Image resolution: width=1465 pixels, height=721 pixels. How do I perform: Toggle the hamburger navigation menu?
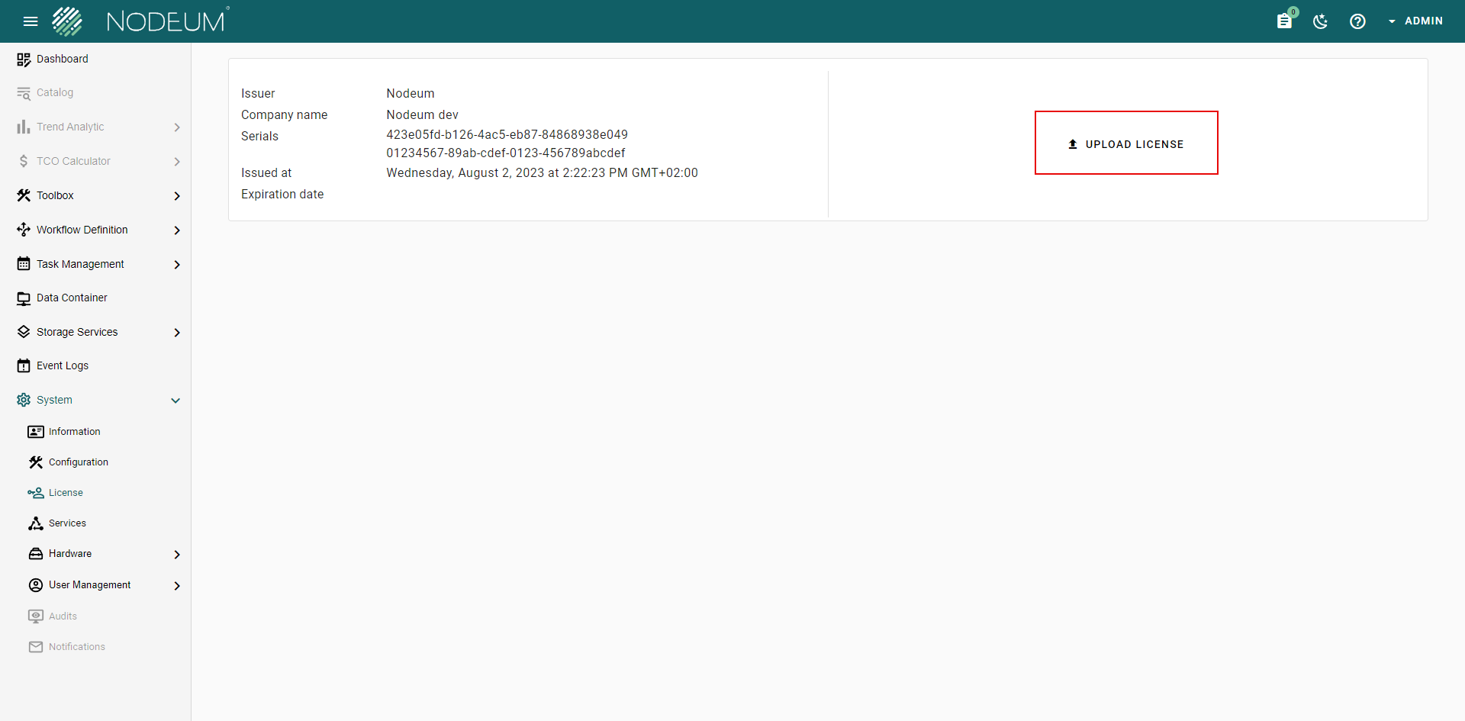pyautogui.click(x=31, y=21)
